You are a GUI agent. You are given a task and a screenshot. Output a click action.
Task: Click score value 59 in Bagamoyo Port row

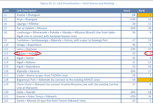pos(134,80)
